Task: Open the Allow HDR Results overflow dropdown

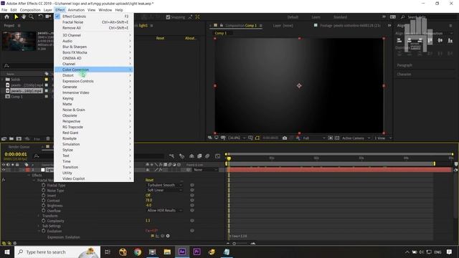Action: (164, 210)
